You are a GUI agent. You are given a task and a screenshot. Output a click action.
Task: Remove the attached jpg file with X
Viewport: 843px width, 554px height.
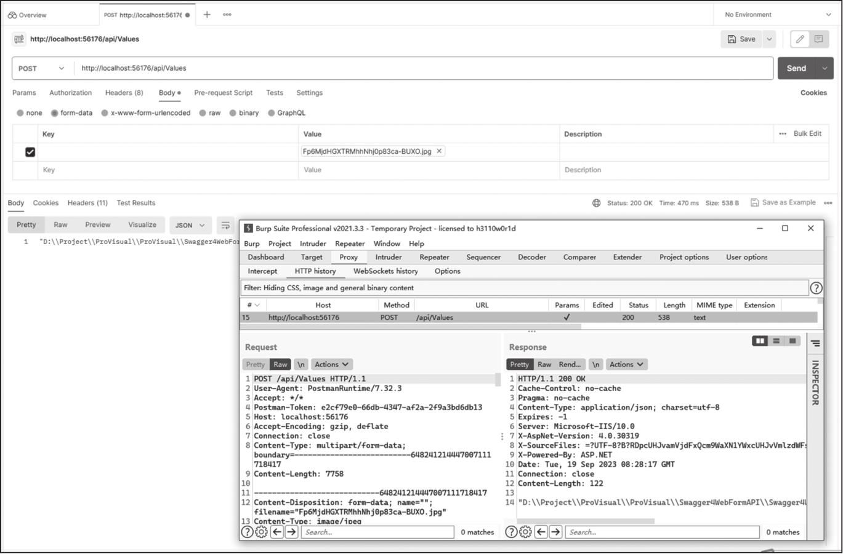pos(439,151)
